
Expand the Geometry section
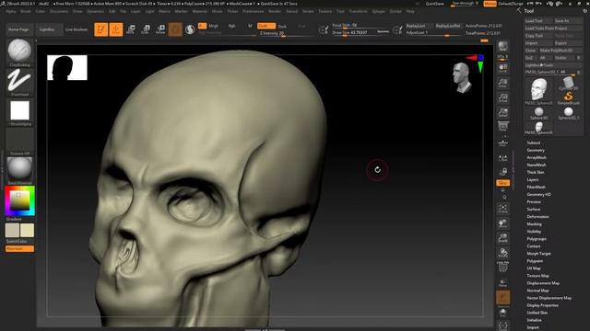coord(536,150)
